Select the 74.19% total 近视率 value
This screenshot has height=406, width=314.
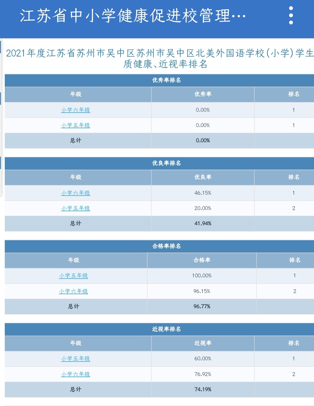pos(203,389)
